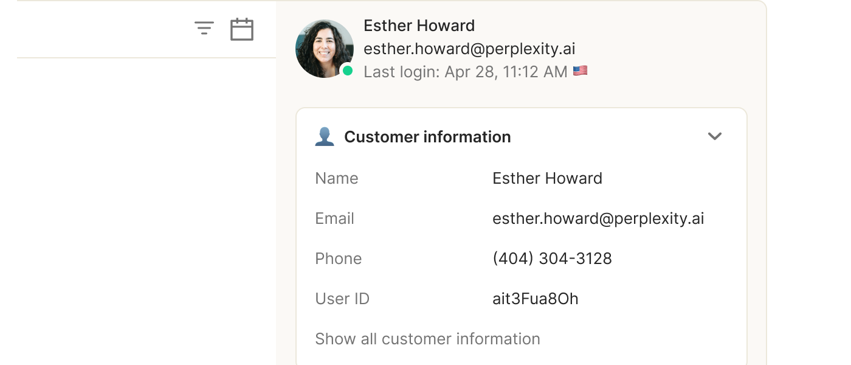Click the customer information person icon
851x365 pixels.
click(325, 137)
